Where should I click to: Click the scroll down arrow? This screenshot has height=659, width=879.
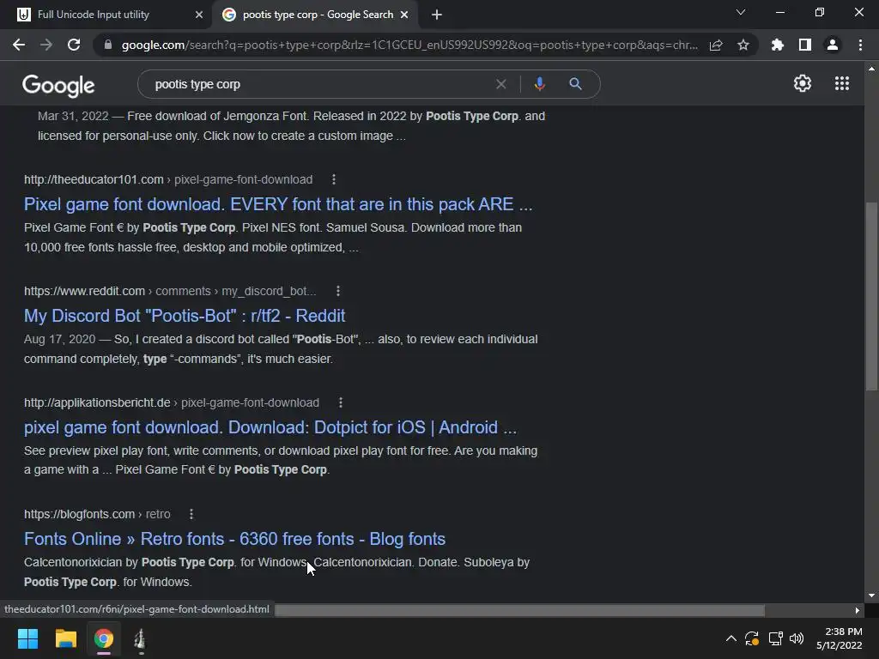click(x=871, y=596)
